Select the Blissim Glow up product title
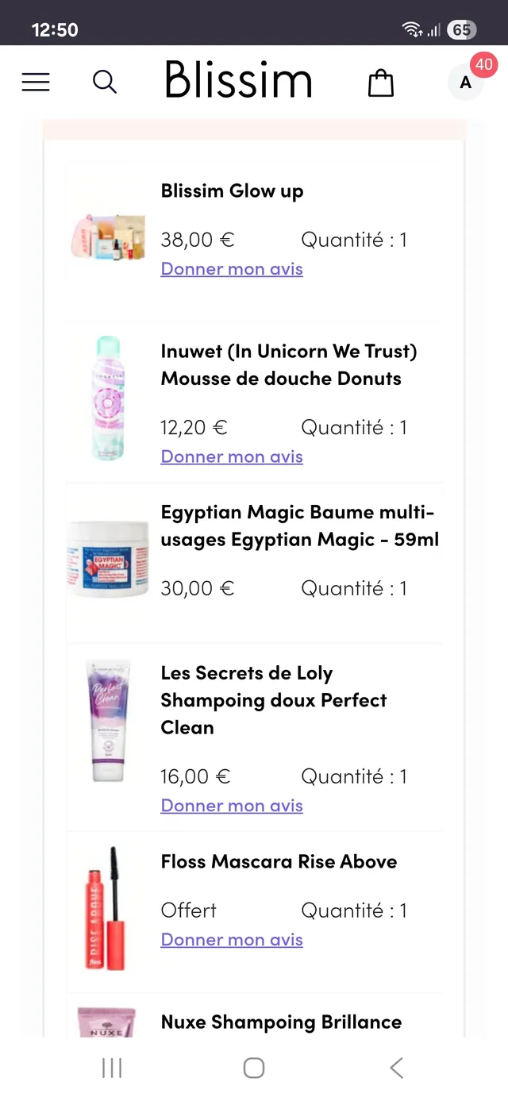This screenshot has width=508, height=1101. pos(232,191)
